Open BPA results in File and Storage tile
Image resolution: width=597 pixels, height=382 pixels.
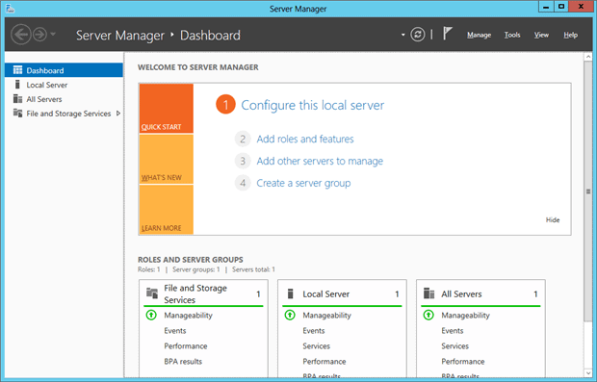pos(183,362)
